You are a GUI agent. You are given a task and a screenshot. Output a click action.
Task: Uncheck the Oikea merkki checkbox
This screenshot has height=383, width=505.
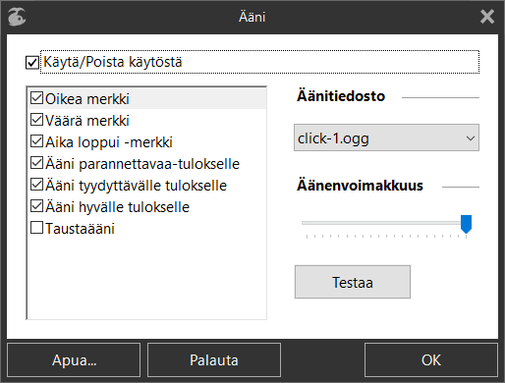pos(36,98)
